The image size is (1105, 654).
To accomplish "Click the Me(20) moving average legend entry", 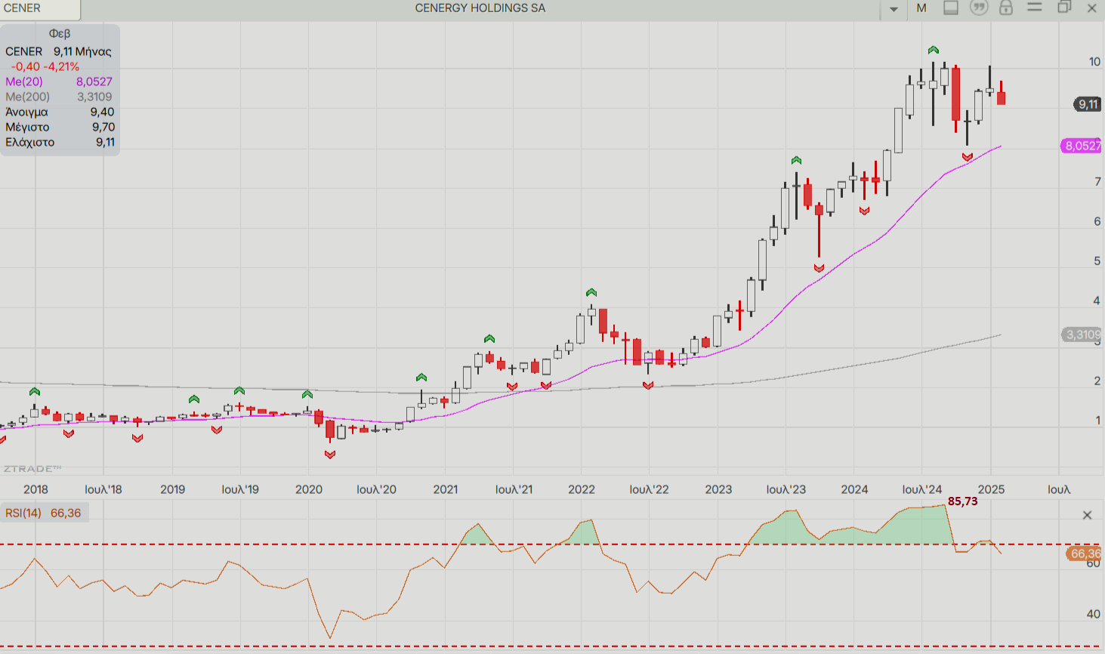I will click(24, 82).
